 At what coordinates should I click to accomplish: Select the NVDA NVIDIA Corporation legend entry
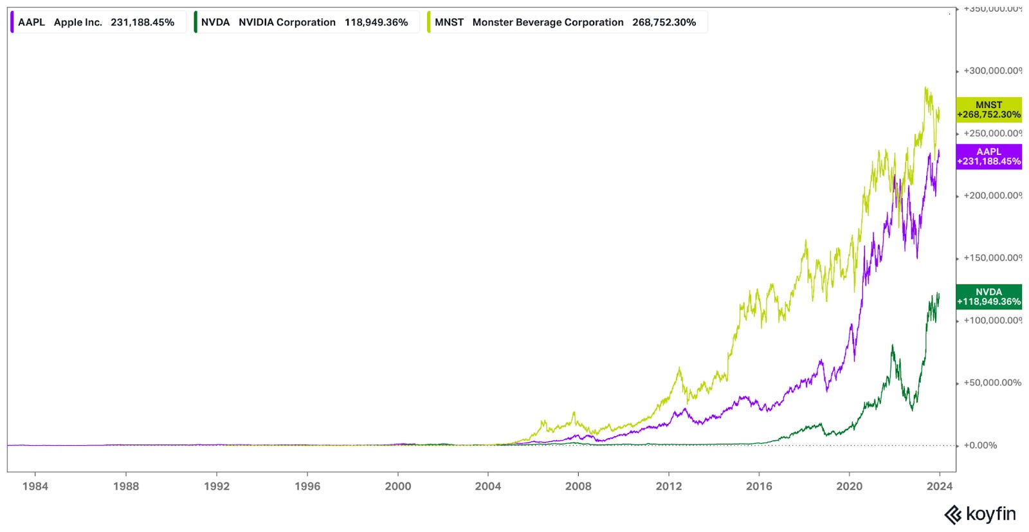pyautogui.click(x=306, y=22)
